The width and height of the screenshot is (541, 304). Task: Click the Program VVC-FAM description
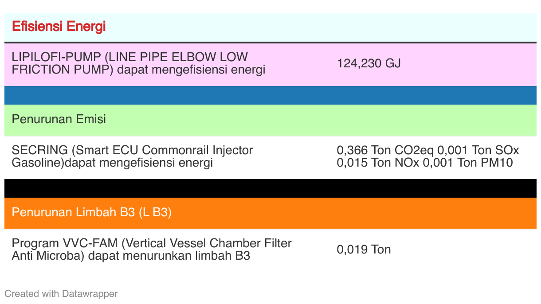[152, 249]
